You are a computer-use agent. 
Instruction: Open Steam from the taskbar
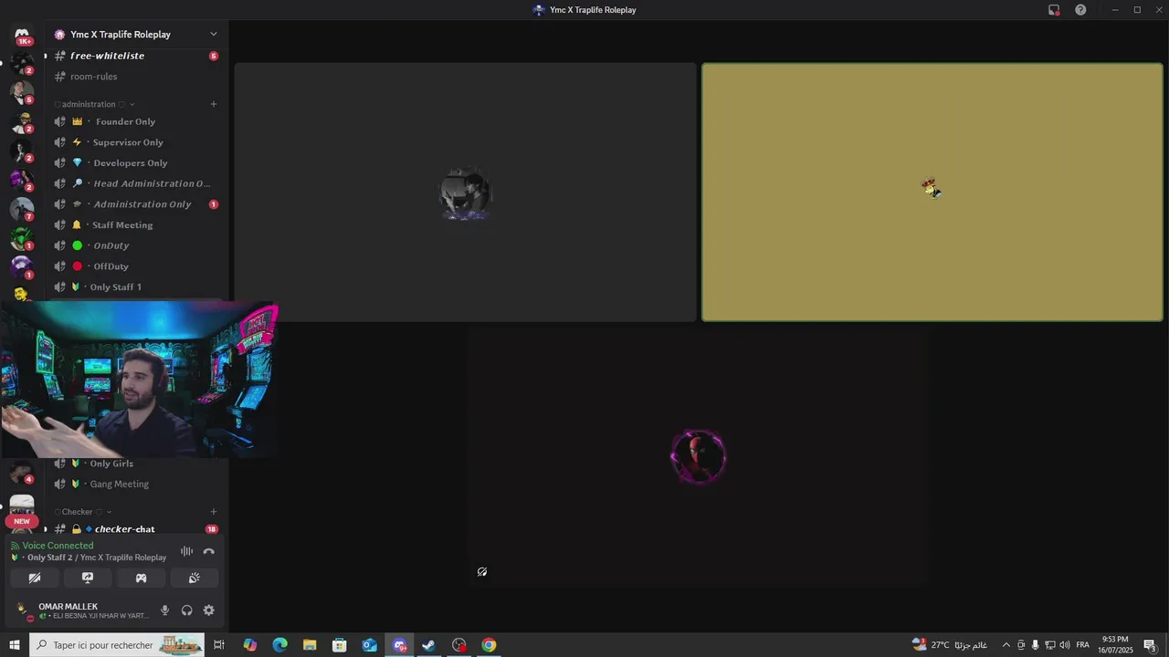coord(428,645)
